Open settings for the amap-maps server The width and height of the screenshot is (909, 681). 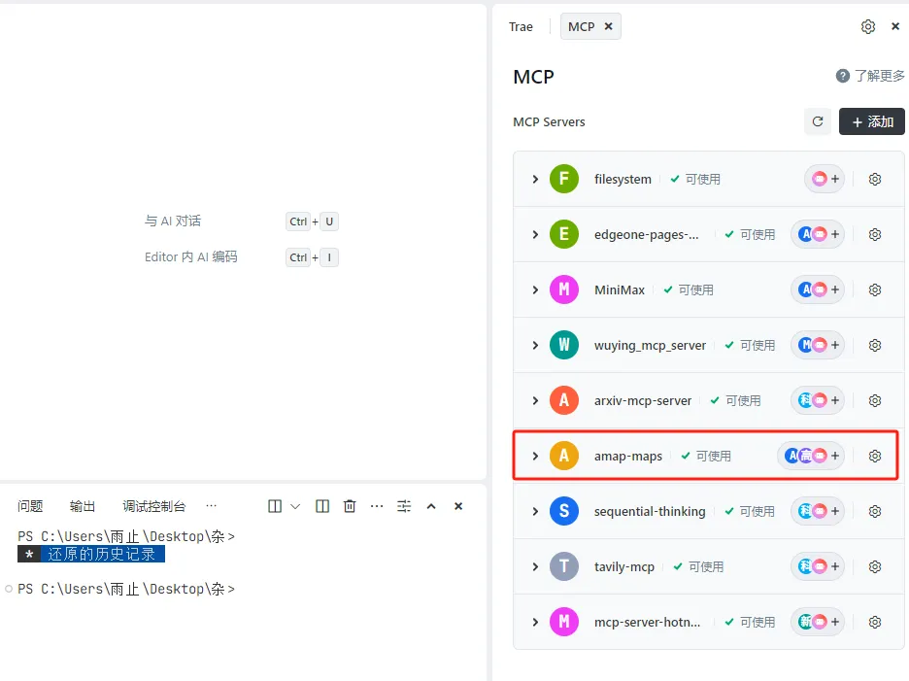pyautogui.click(x=874, y=455)
